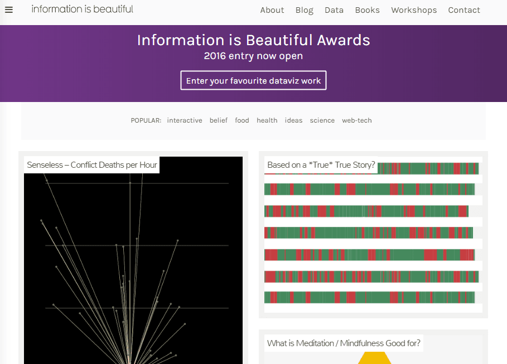This screenshot has height=364, width=507.
Task: Open the health tag filter
Action: pyautogui.click(x=267, y=120)
